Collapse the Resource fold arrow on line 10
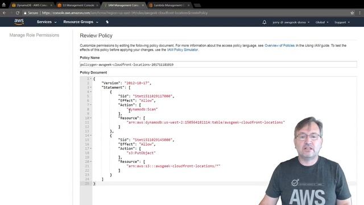The height and width of the screenshot is (205, 364). (x=91, y=118)
